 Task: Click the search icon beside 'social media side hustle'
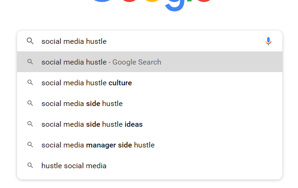30,103
